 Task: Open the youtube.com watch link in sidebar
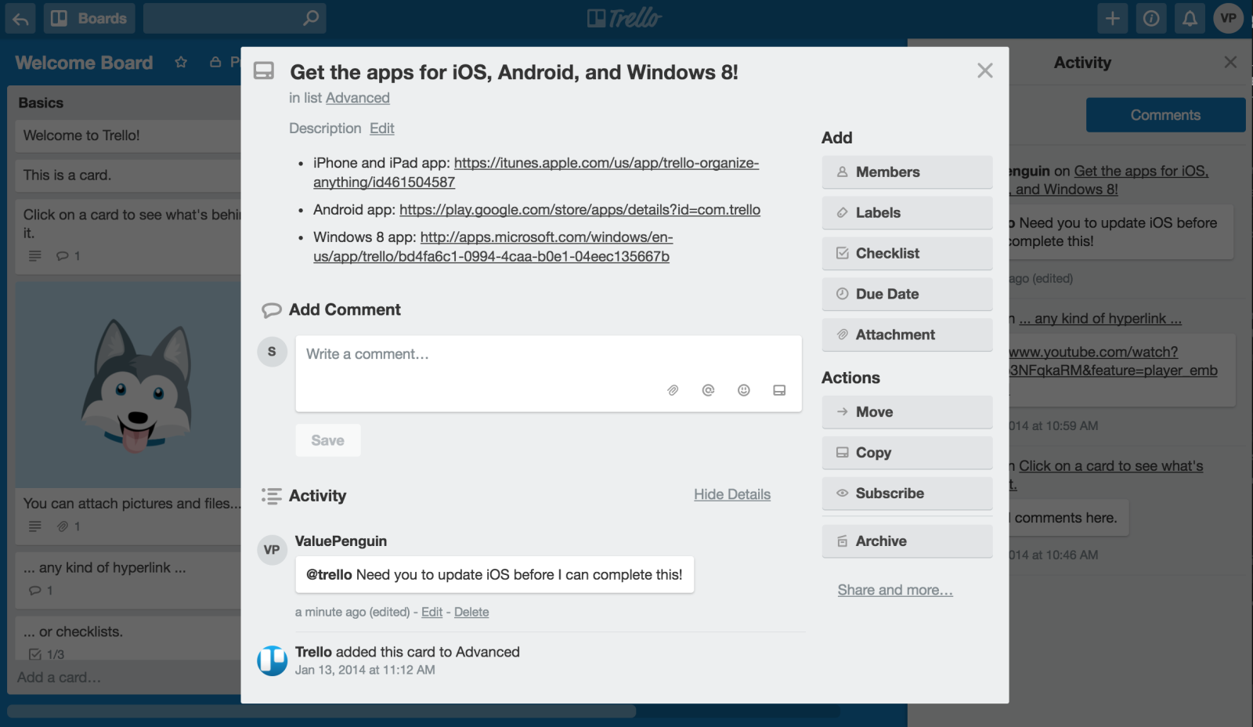(1113, 361)
